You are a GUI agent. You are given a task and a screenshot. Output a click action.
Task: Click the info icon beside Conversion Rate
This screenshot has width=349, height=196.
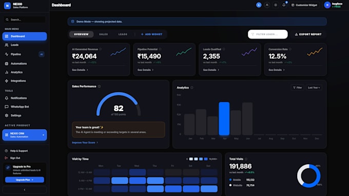pos(290,49)
